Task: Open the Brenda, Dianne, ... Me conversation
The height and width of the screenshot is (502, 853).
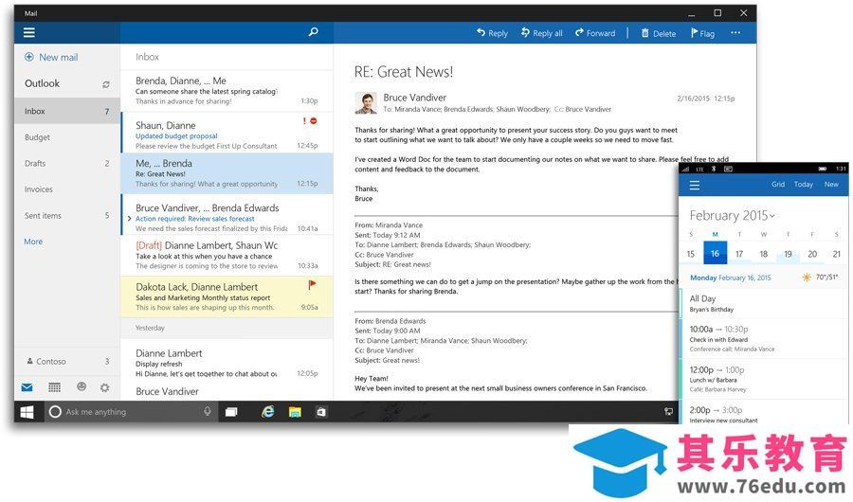Action: (x=227, y=90)
